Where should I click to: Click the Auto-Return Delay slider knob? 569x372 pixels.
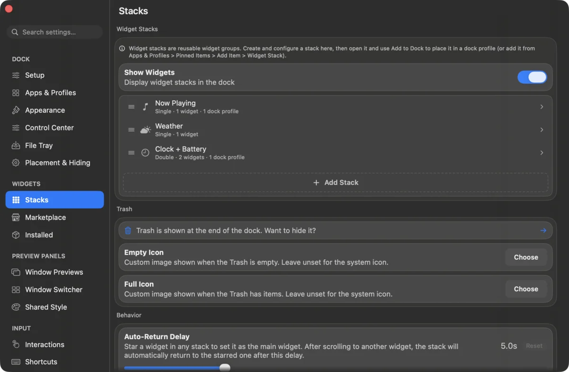(x=225, y=368)
